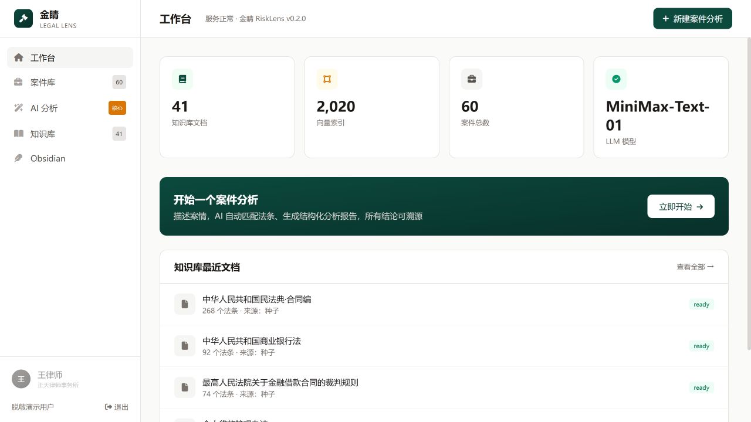Screen dimensions: 751x422
Task: Click the feather icon beside Obsidian
Action: coord(19,158)
